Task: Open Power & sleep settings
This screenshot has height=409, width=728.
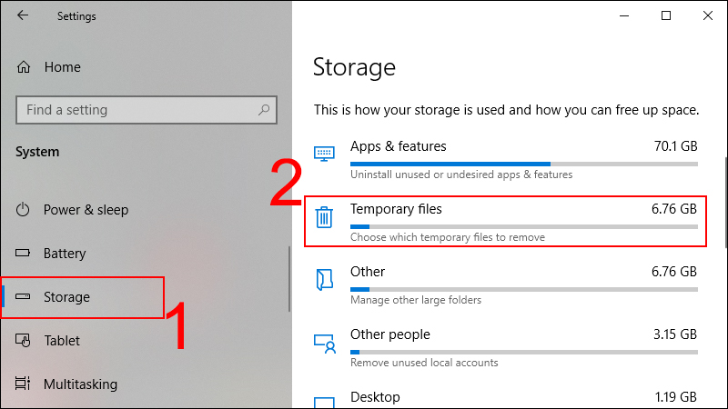Action: coord(86,210)
